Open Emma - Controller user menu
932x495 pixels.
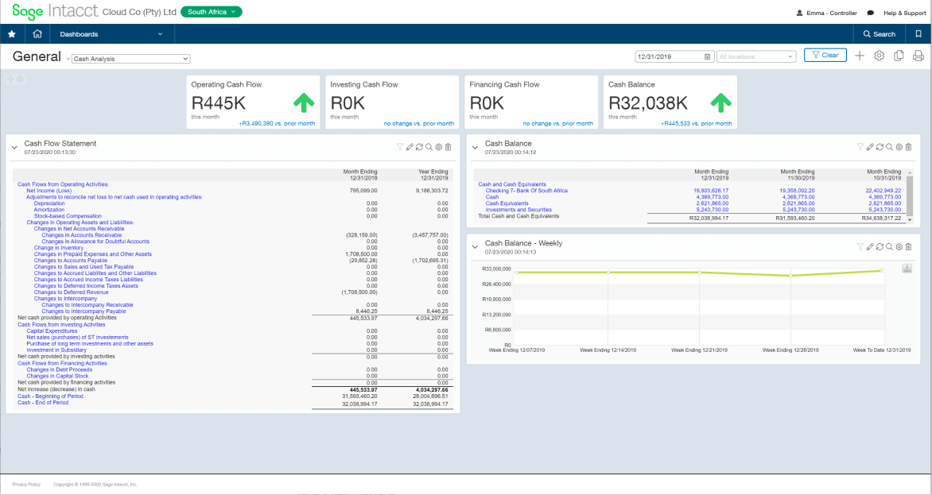coord(827,13)
